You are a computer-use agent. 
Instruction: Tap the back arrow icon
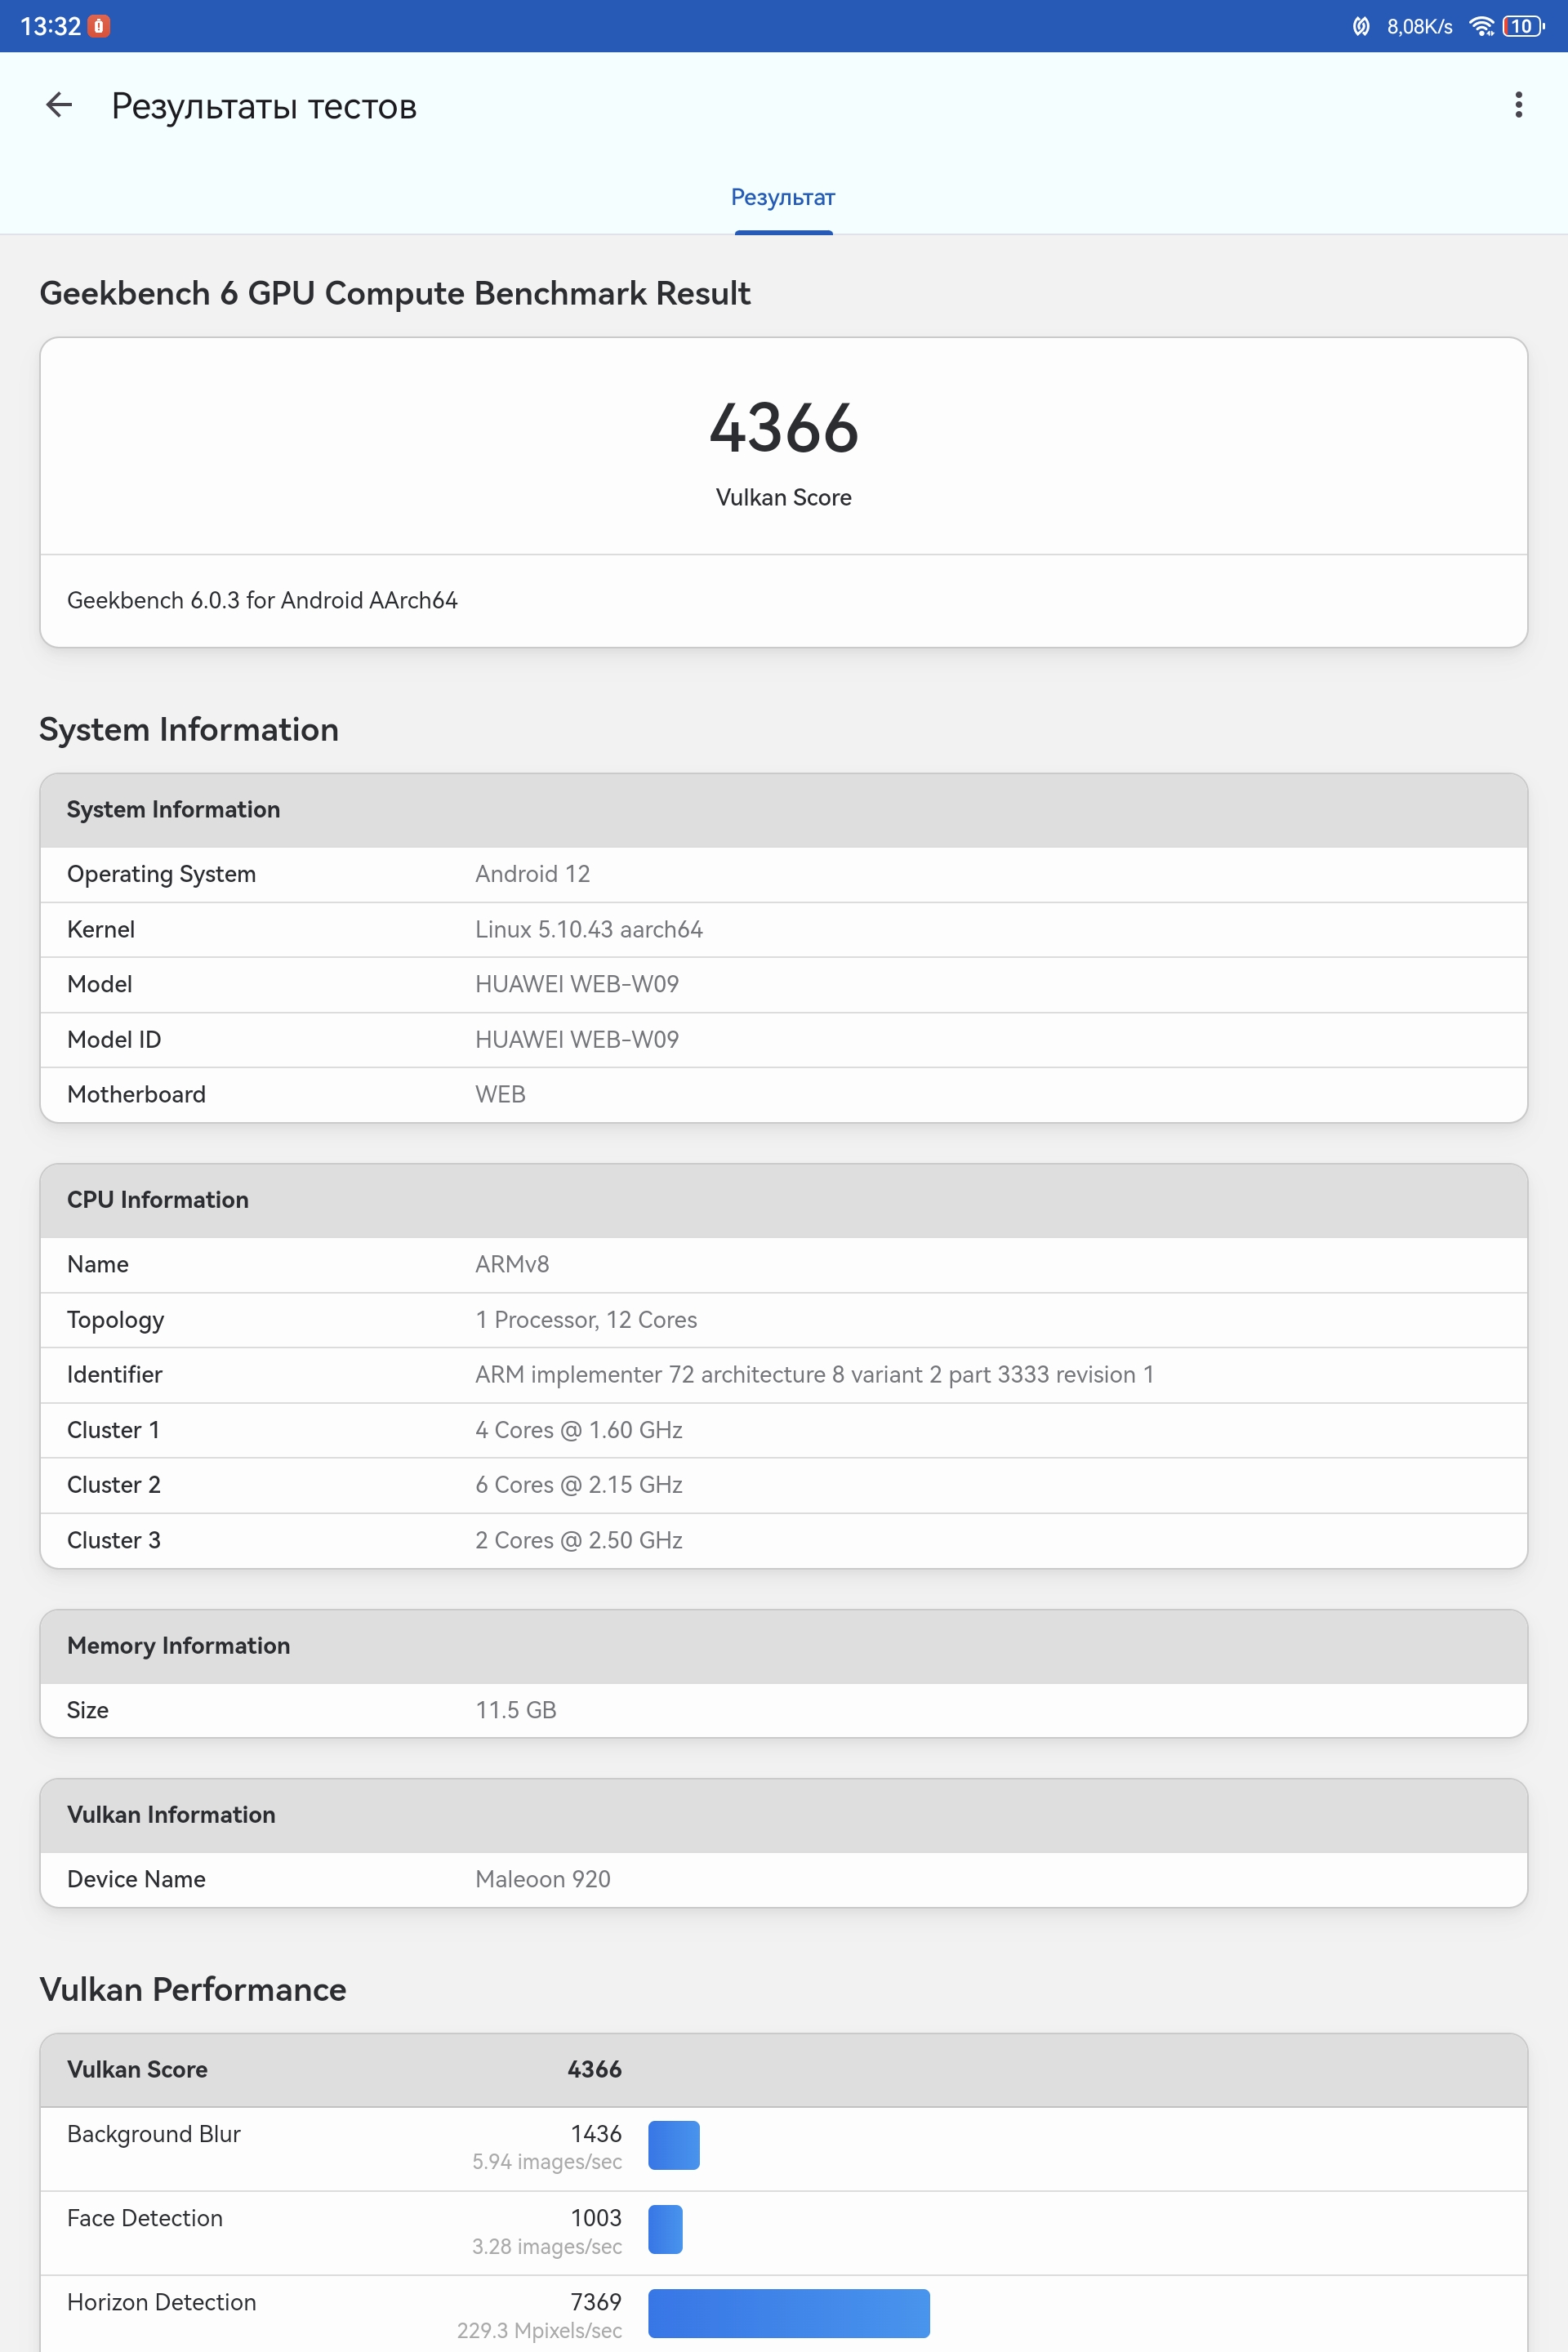[x=59, y=105]
